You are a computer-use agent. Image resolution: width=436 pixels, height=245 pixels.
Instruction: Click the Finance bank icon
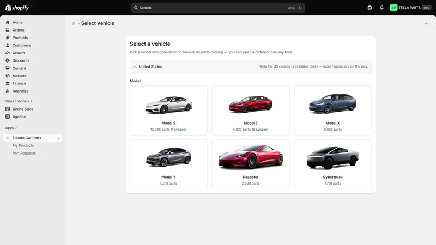click(x=8, y=83)
